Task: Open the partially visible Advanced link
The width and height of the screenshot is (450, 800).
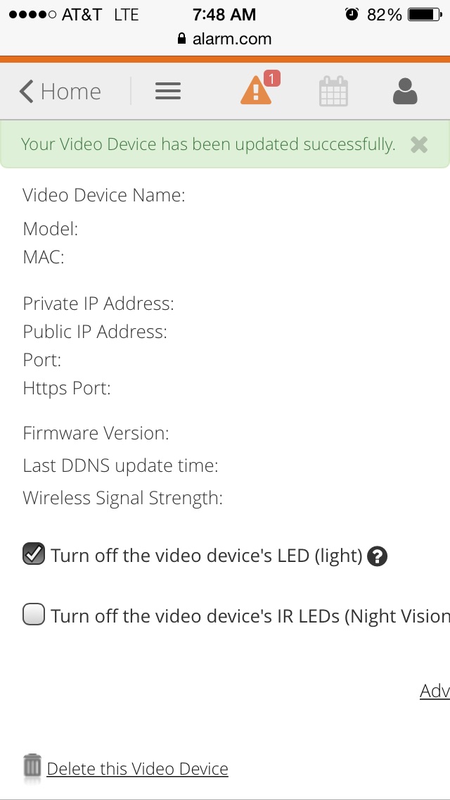Action: coord(435,691)
